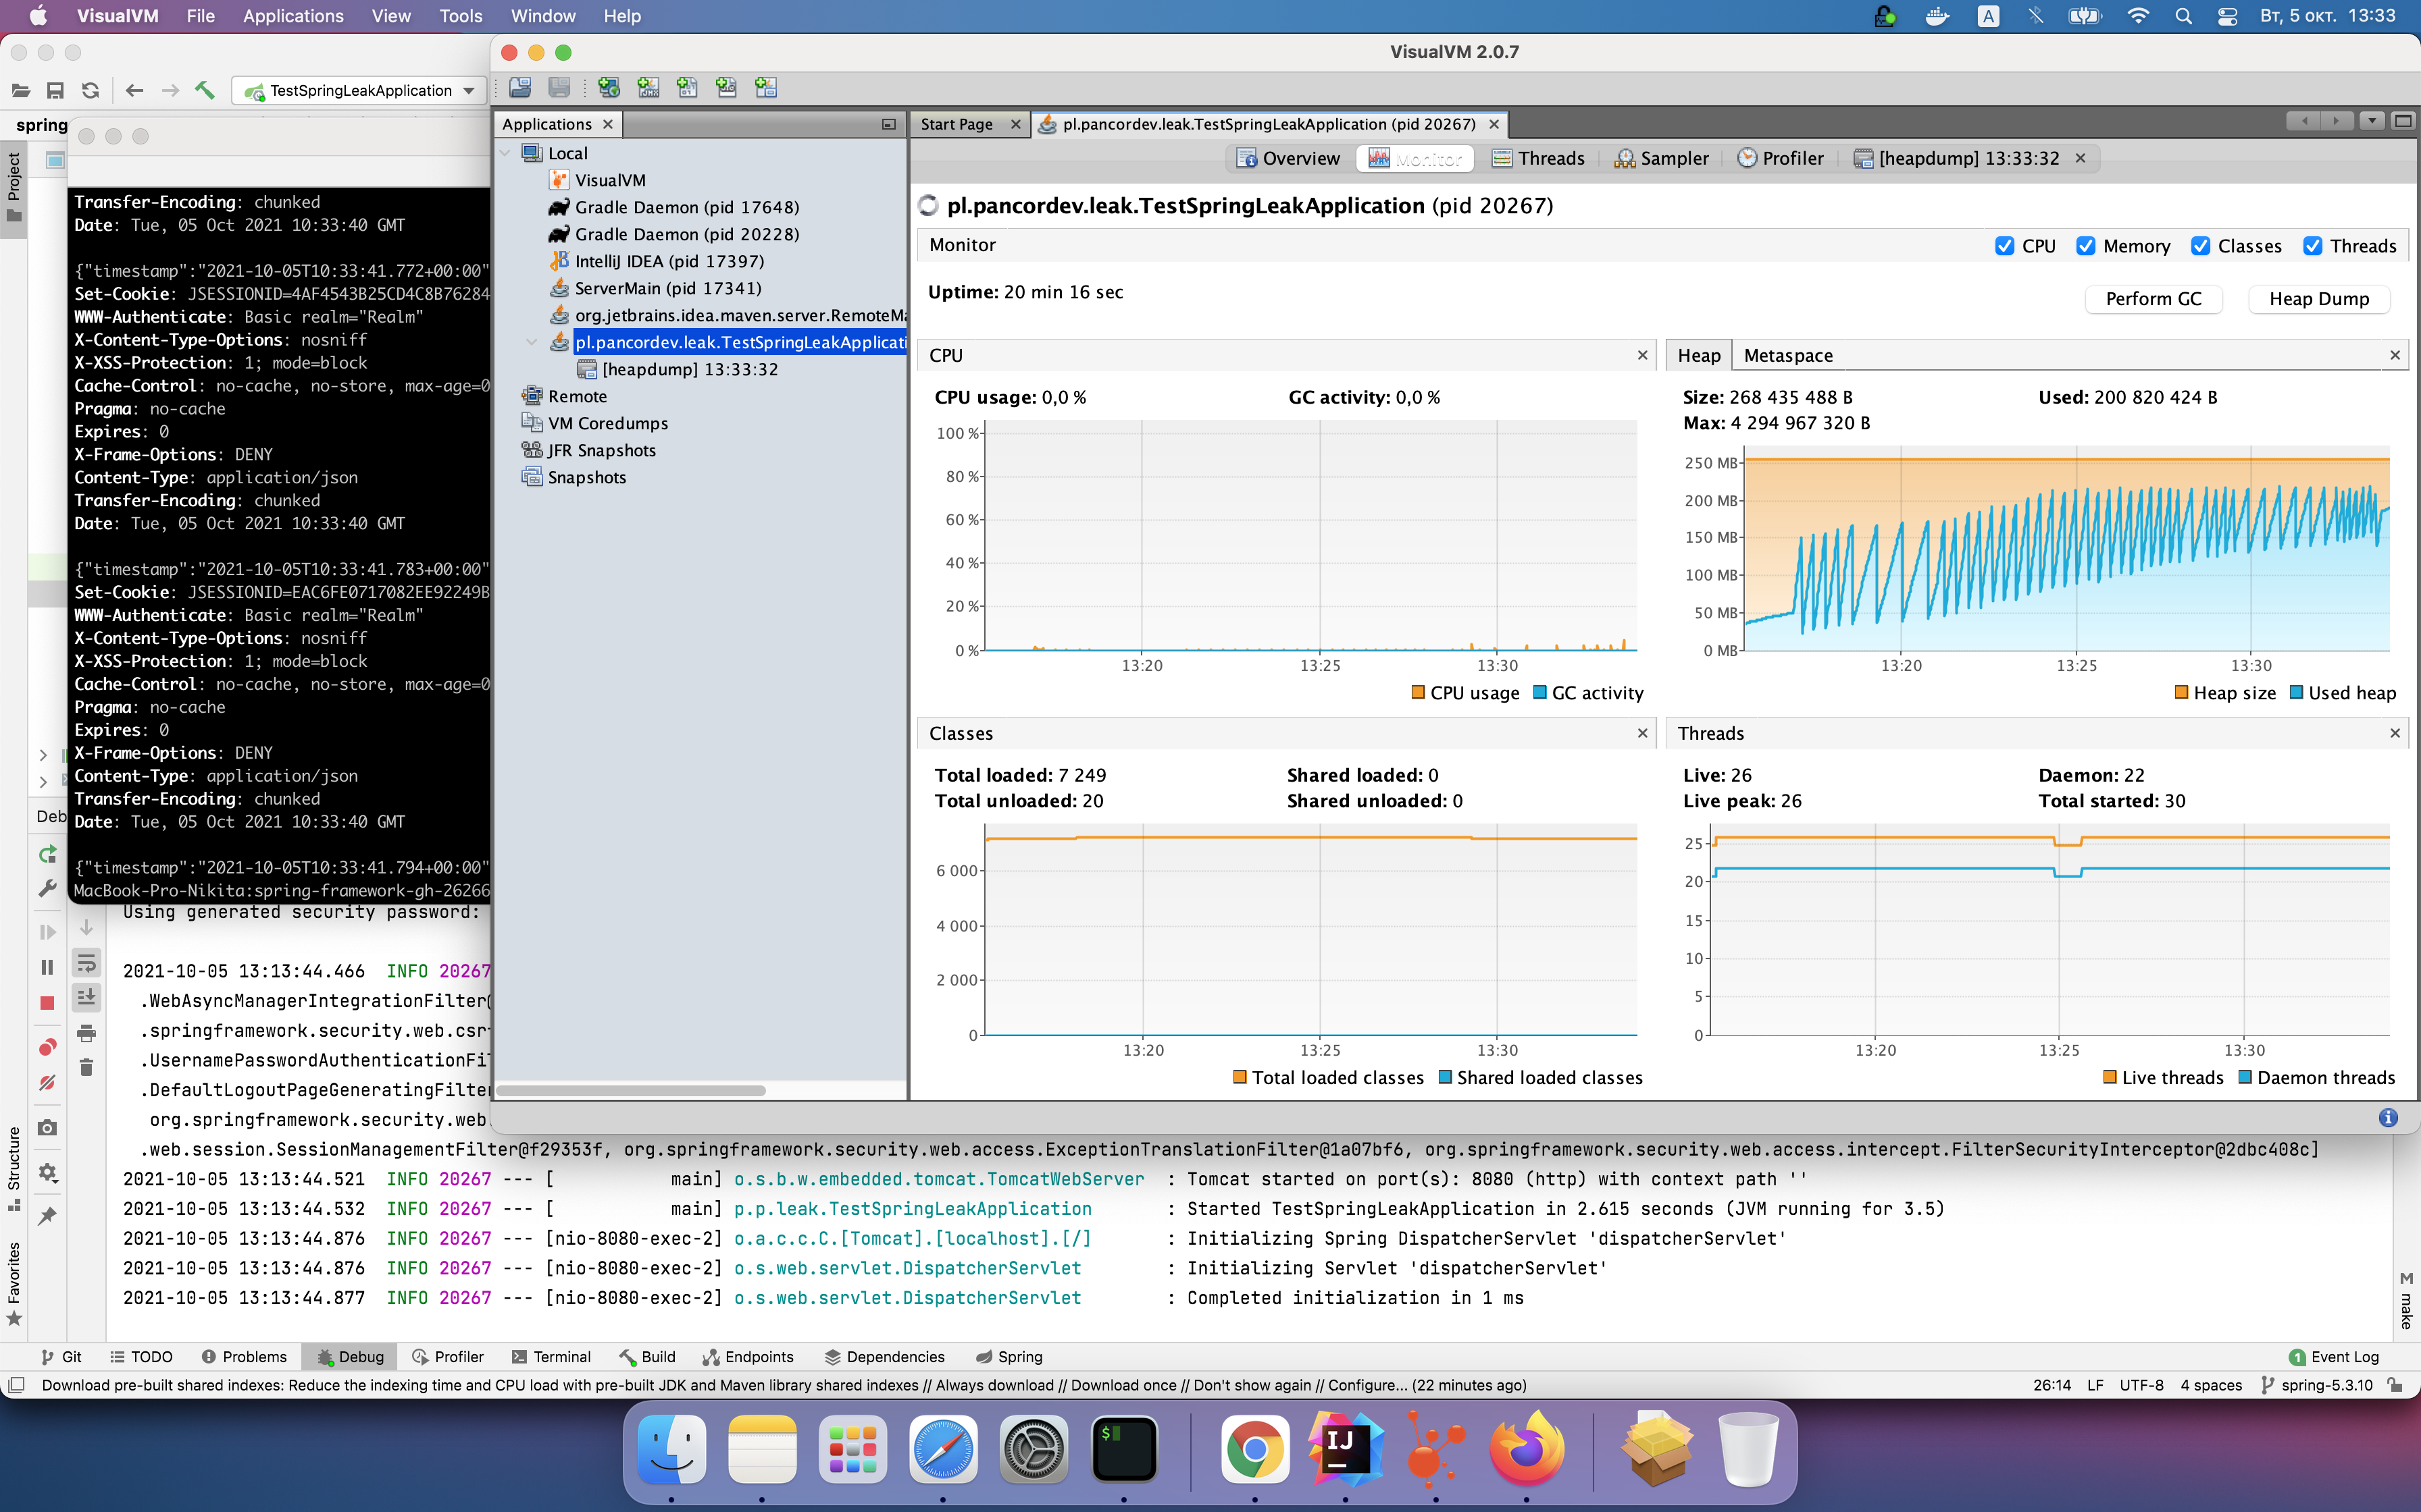2421x1512 pixels.
Task: Open the Tools menu in menu bar
Action: tap(461, 16)
